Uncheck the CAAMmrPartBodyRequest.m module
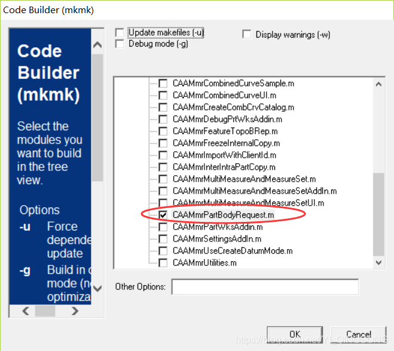The width and height of the screenshot is (394, 351). (x=163, y=215)
